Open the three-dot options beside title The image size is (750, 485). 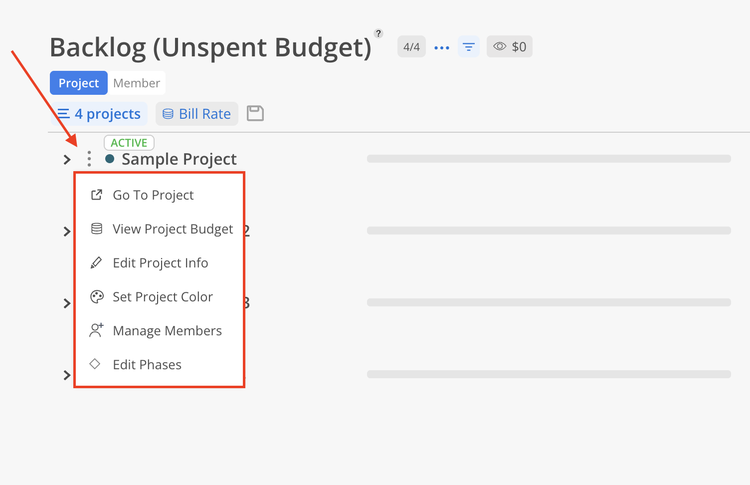click(x=442, y=47)
